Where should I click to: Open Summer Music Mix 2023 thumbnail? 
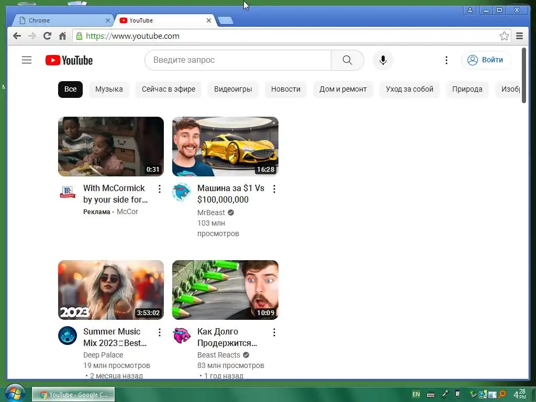point(111,290)
